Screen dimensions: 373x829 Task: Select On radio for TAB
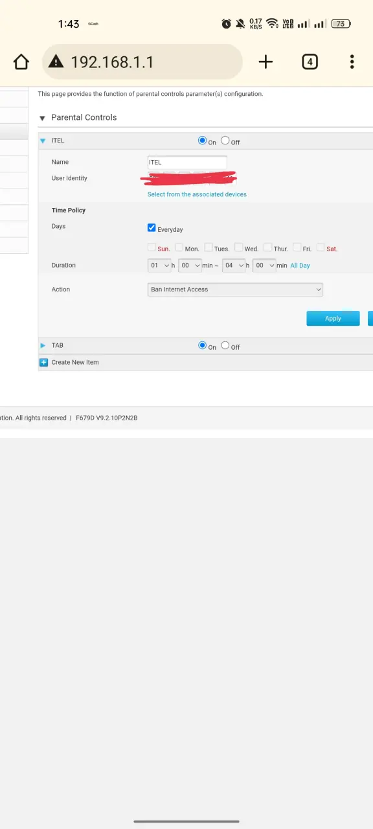tap(203, 345)
